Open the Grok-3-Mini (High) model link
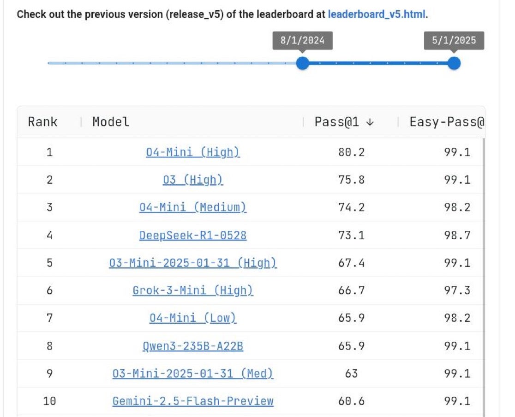Viewport: 515px width, 417px height. 192,290
